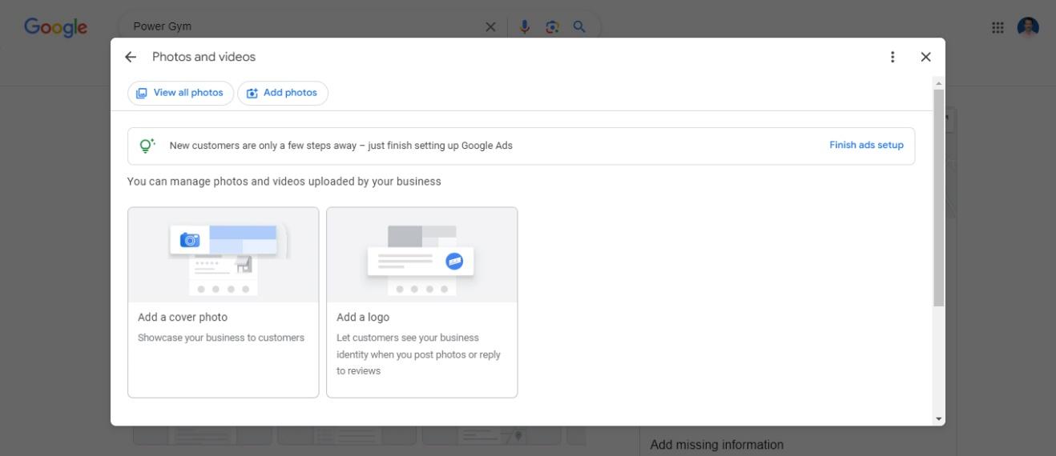The image size is (1056, 456).
Task: Click the lightbulb tip icon in ads banner
Action: tap(147, 146)
